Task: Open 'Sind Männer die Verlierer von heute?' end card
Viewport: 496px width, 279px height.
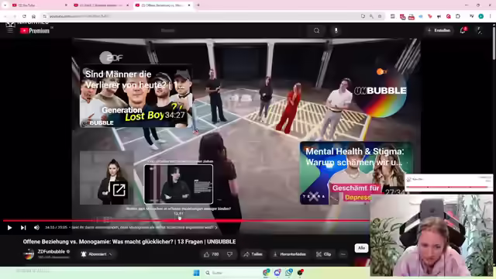Action: [136, 95]
